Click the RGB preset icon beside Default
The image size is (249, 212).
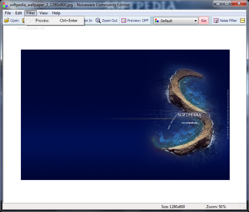click(157, 21)
